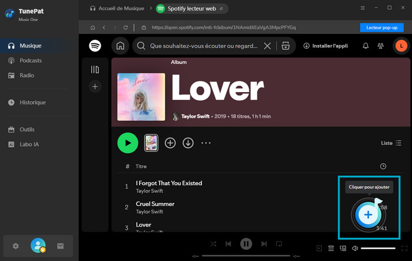Skip to next track
Image resolution: width=412 pixels, height=261 pixels.
(x=264, y=244)
